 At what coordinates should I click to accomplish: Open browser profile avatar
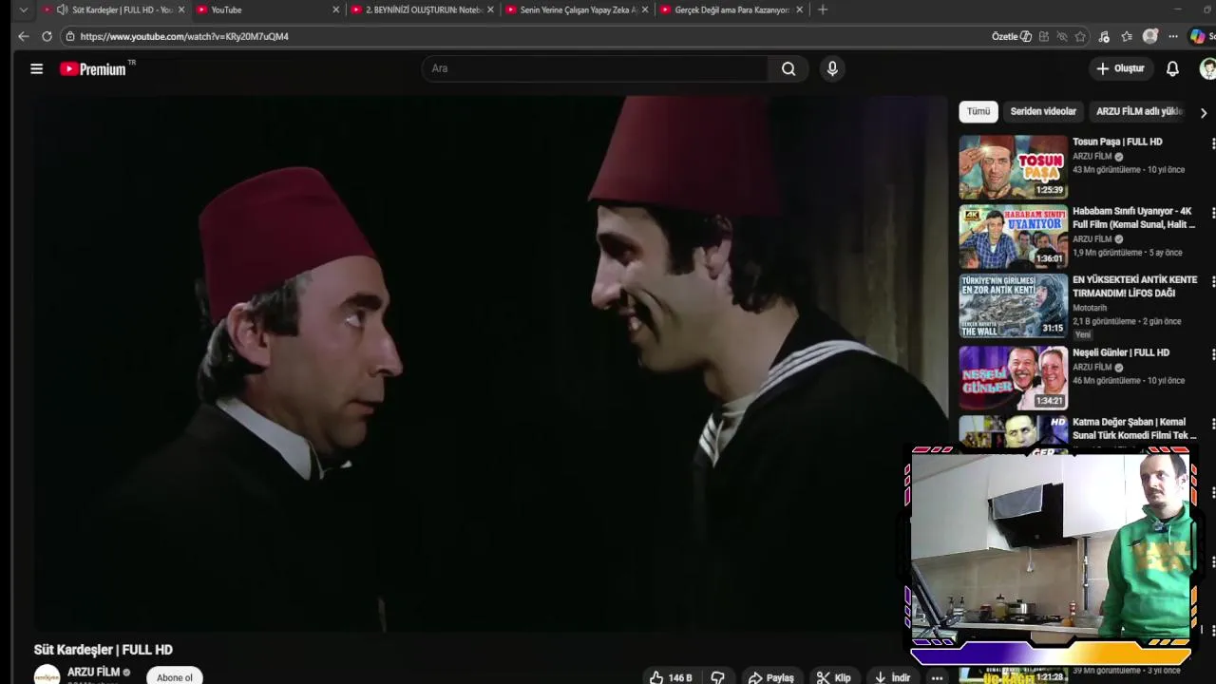1150,36
